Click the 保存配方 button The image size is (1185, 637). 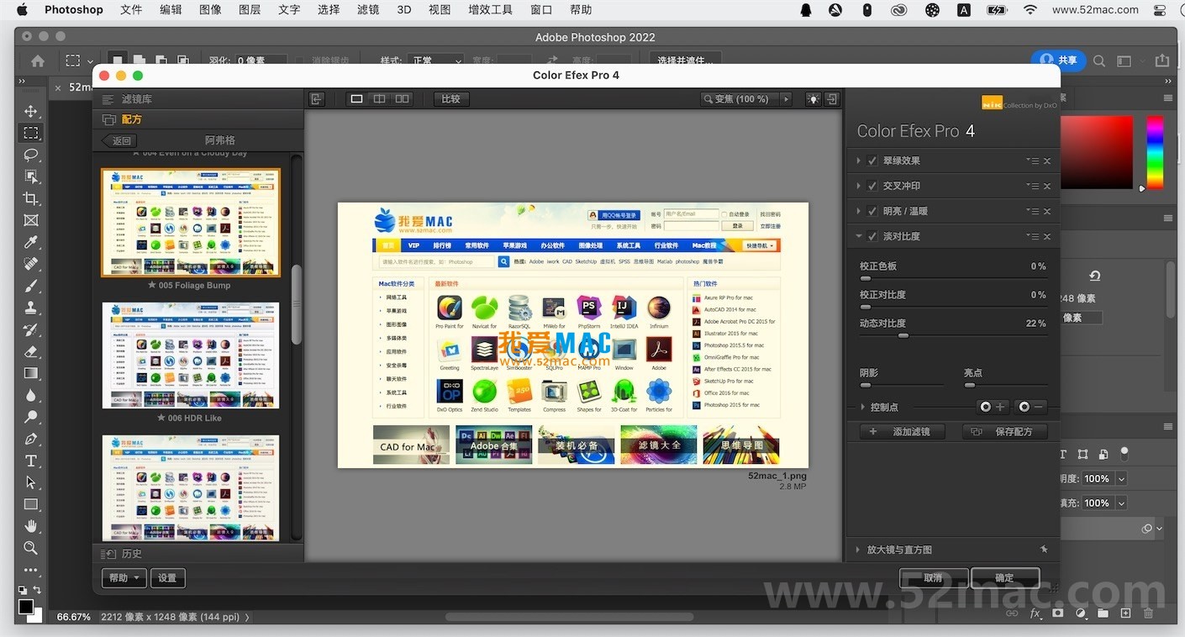pyautogui.click(x=1005, y=431)
